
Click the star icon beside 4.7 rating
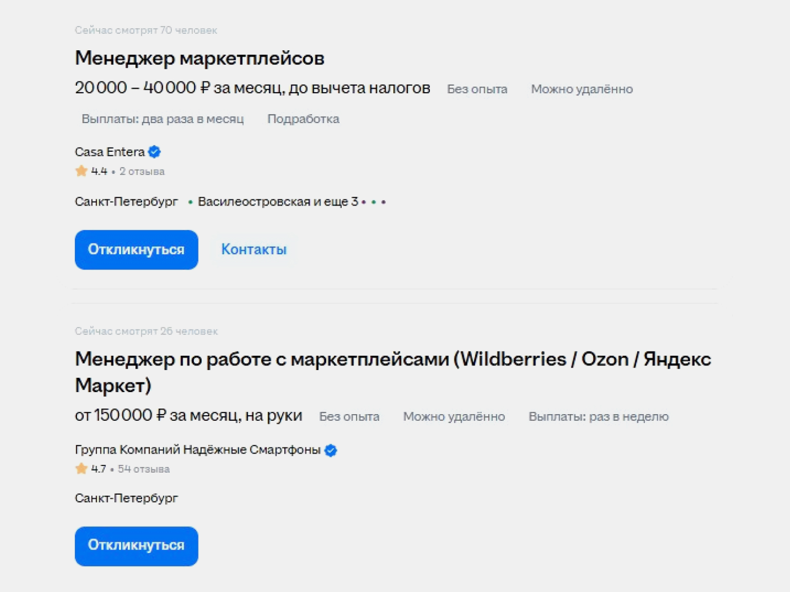(x=81, y=468)
